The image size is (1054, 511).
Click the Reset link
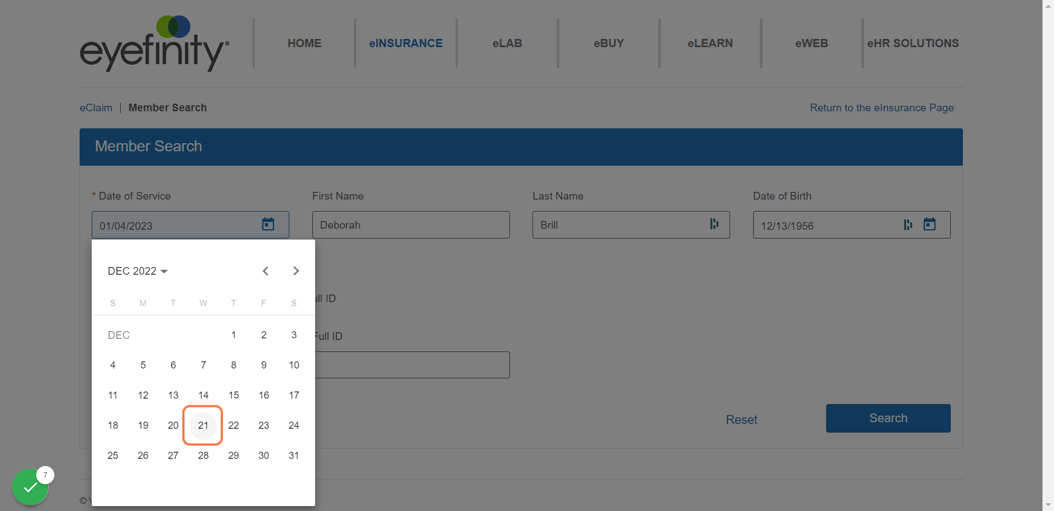click(741, 419)
